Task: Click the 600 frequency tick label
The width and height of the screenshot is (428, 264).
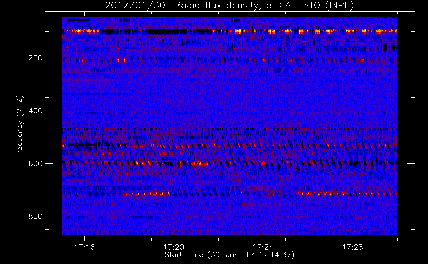Action: tap(35, 164)
